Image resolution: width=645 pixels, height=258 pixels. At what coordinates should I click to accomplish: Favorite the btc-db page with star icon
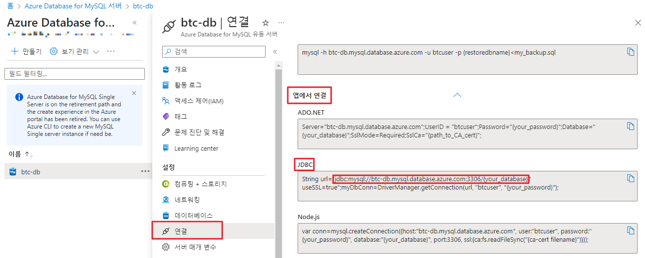266,23
